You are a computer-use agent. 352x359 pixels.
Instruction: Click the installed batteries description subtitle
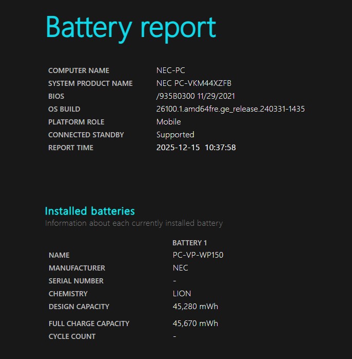[x=134, y=223]
